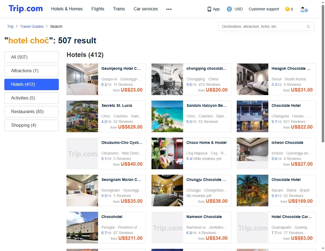Go to Travel Guides breadcrumb
The width and height of the screenshot is (325, 251).
(32, 26)
